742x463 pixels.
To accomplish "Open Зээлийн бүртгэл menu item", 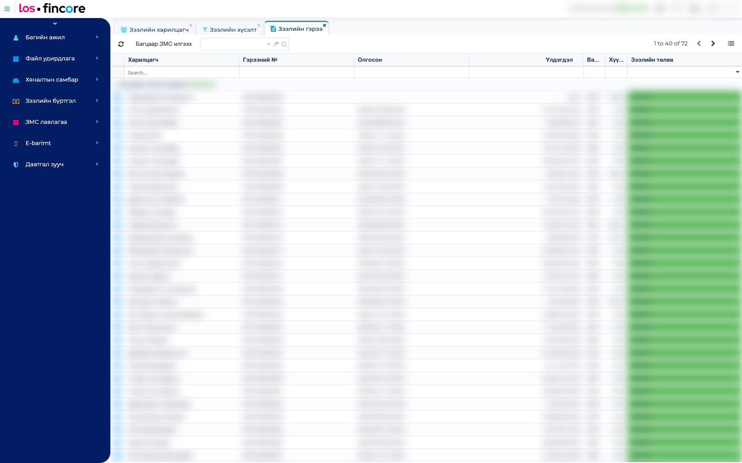I will (55, 101).
